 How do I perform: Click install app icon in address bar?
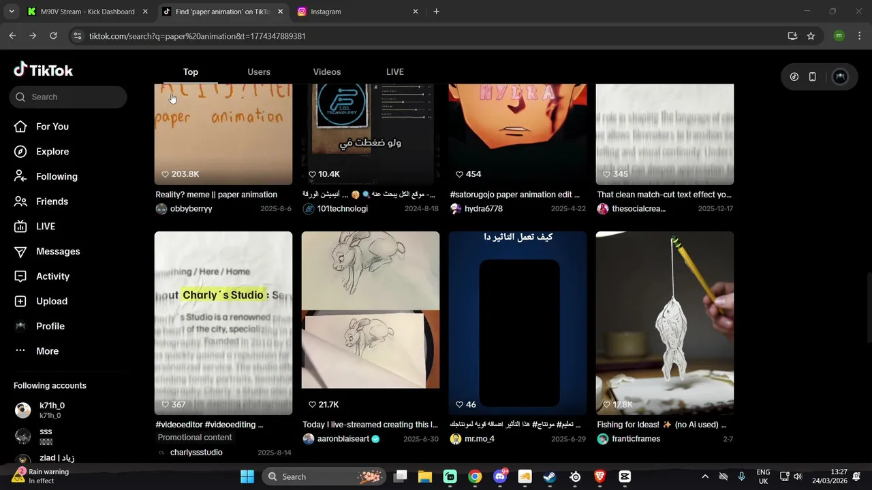[x=792, y=36]
